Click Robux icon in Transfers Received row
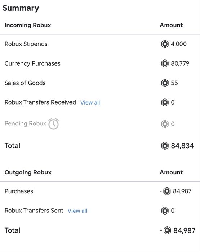This screenshot has width=200, height=252. coord(165,102)
